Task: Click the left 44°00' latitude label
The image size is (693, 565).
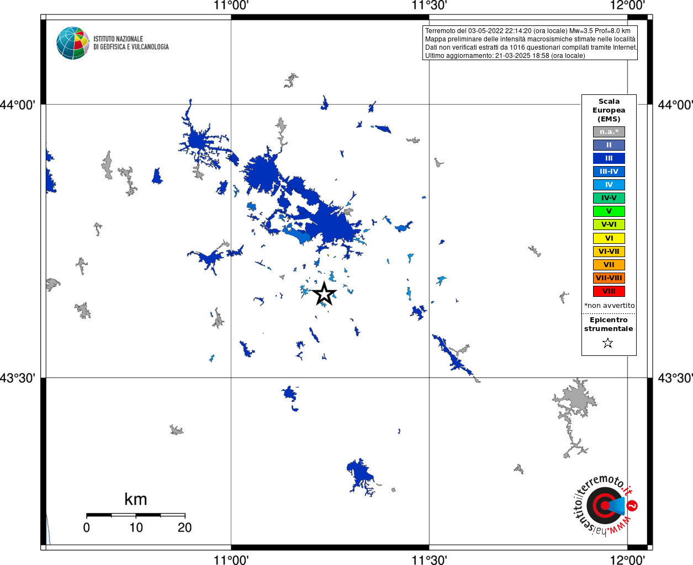Action: pos(18,105)
